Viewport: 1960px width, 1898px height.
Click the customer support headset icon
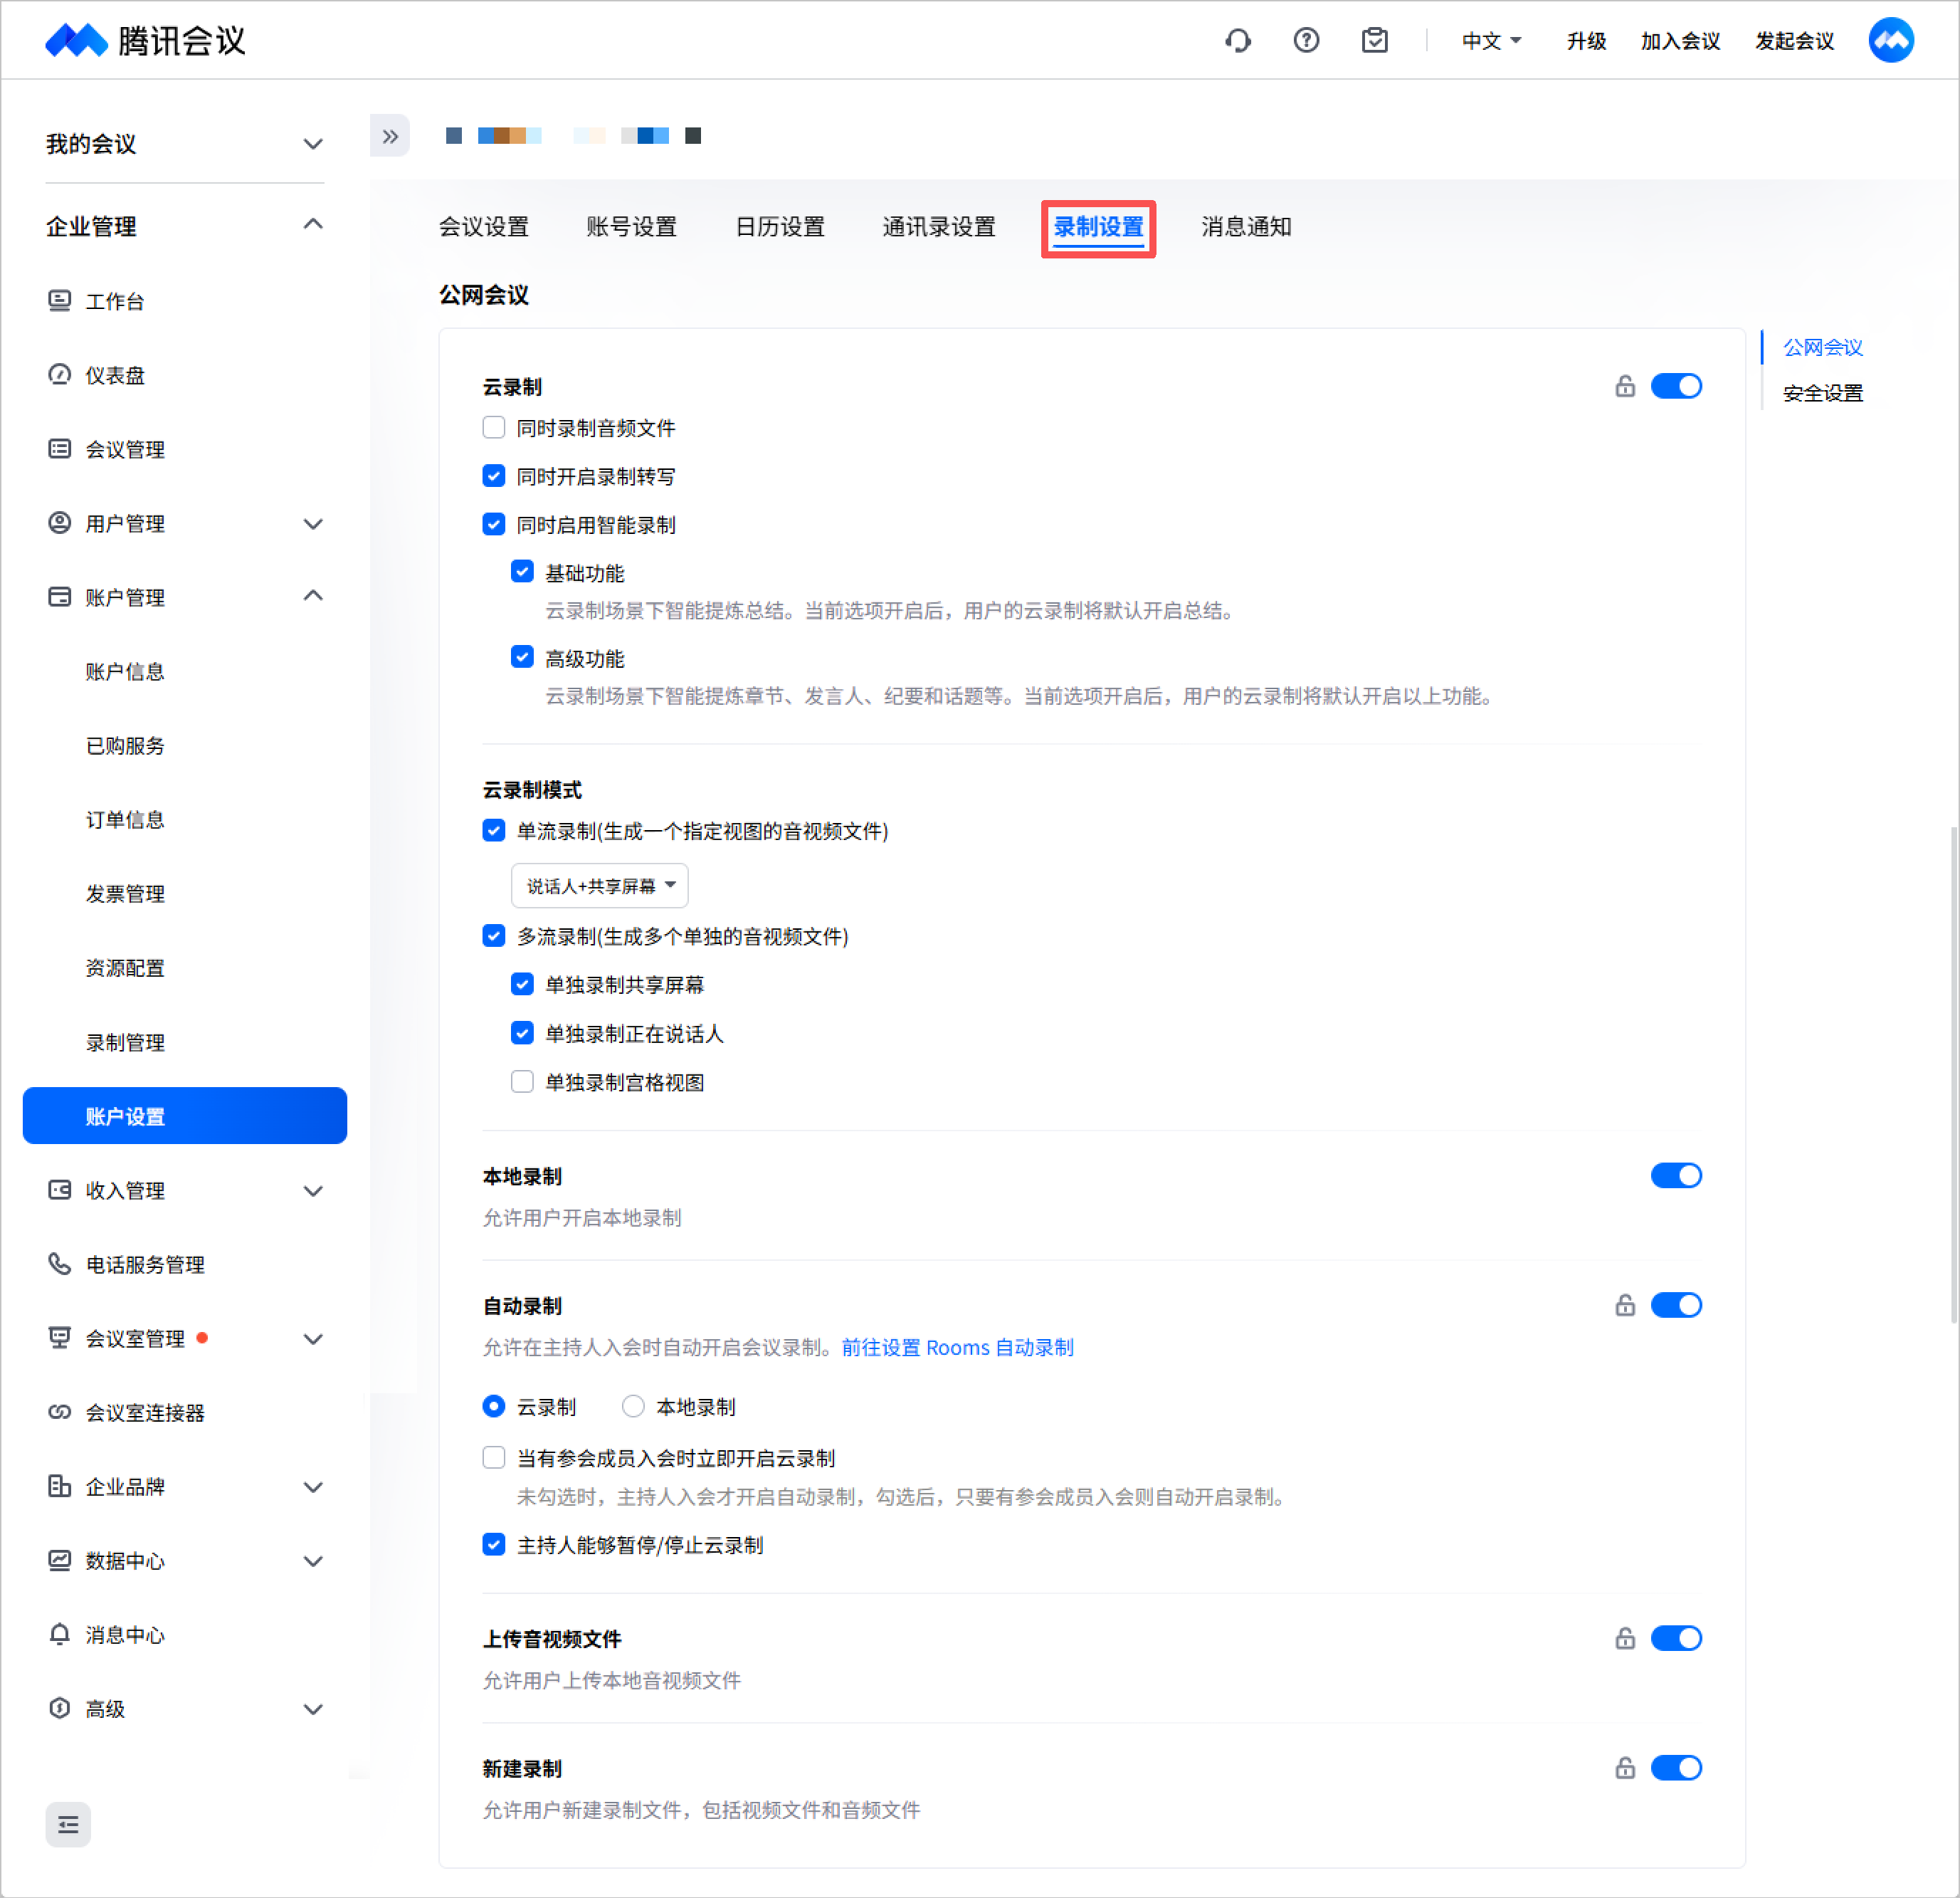1238,41
